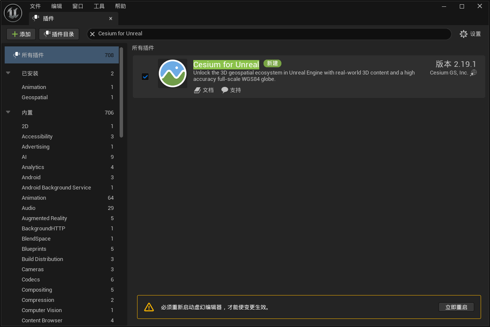The width and height of the screenshot is (490, 327).
Task: Maximize the Unreal Editor window
Action: click(461, 6)
